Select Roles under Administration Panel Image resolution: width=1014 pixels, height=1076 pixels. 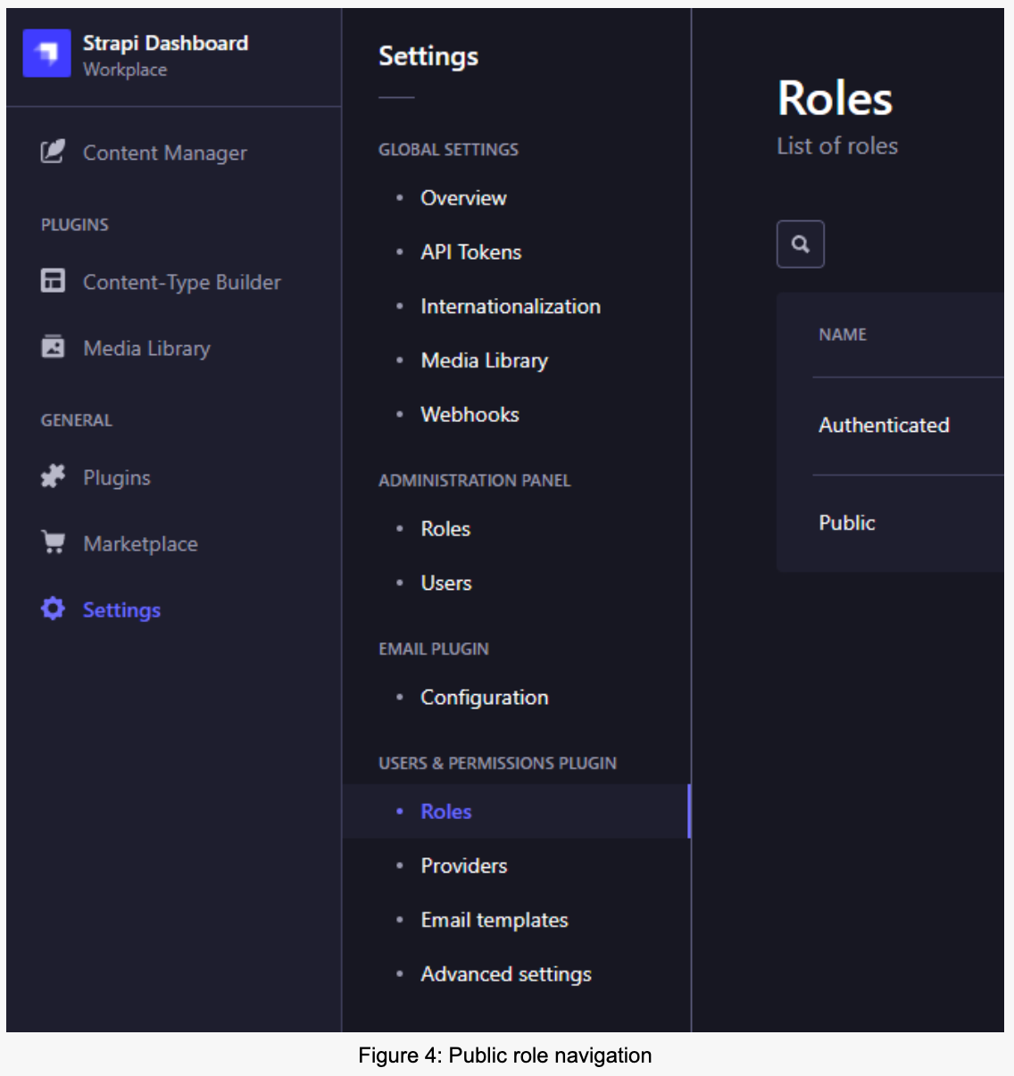445,529
